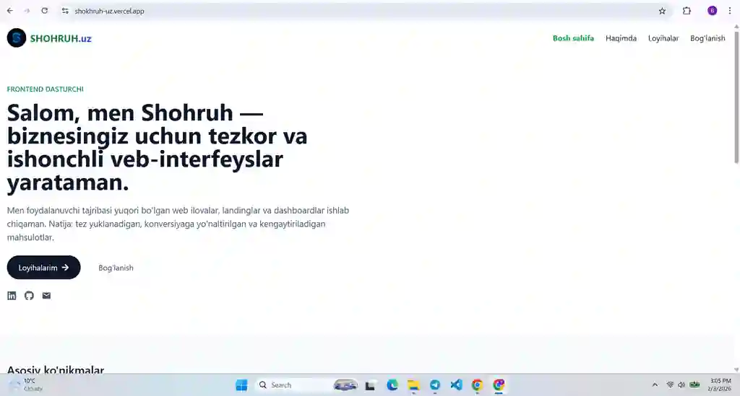Open Chrome's three-dot menu
740x396 pixels.
[x=730, y=11]
